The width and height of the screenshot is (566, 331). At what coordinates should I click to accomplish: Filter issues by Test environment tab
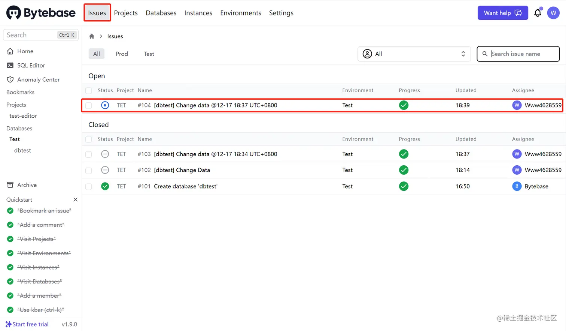(x=149, y=54)
